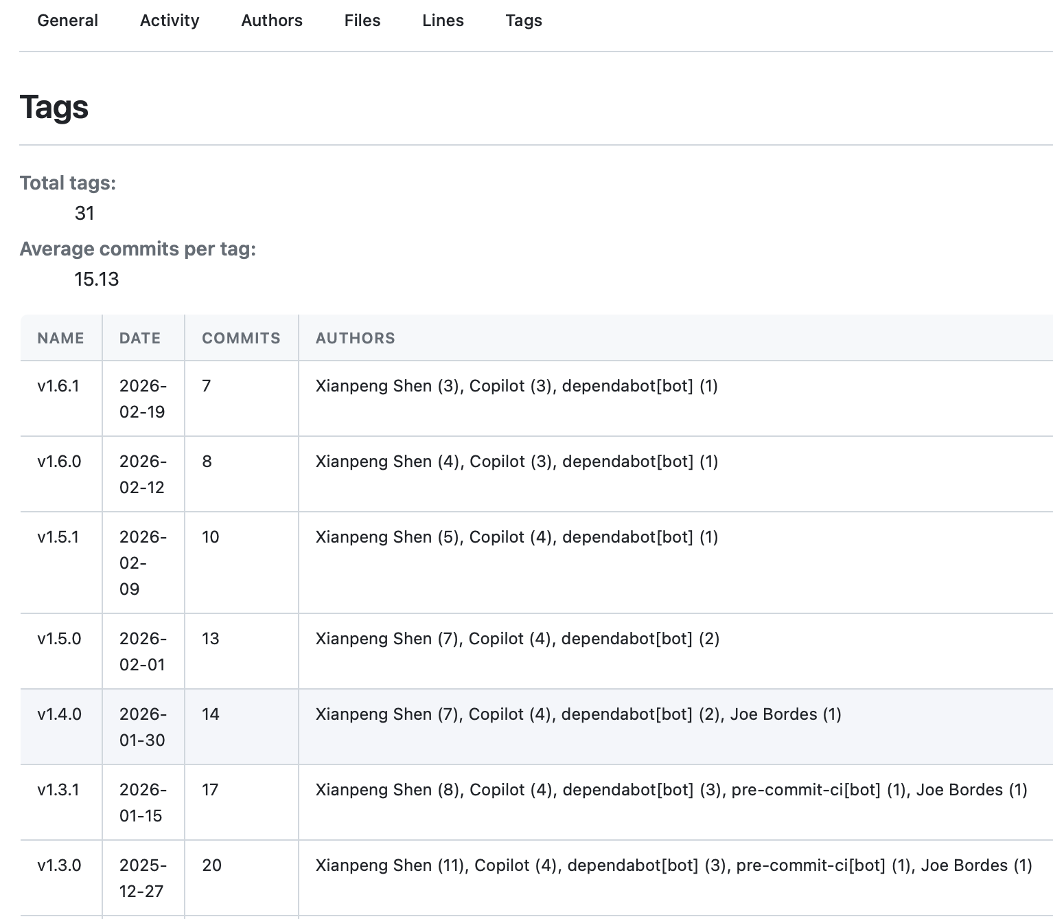Select the highlighted v1.4.0 tag name
The width and height of the screenshot is (1053, 919).
click(x=59, y=714)
